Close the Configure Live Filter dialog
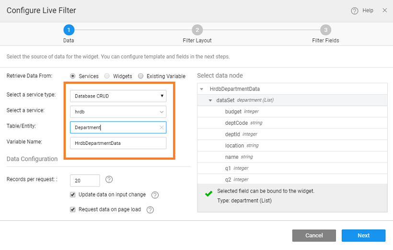 point(384,11)
